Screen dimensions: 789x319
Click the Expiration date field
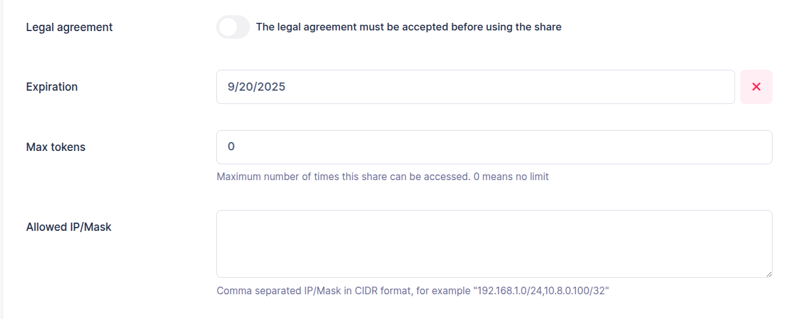click(x=475, y=87)
